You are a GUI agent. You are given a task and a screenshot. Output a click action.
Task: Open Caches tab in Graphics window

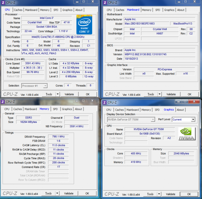(119, 110)
